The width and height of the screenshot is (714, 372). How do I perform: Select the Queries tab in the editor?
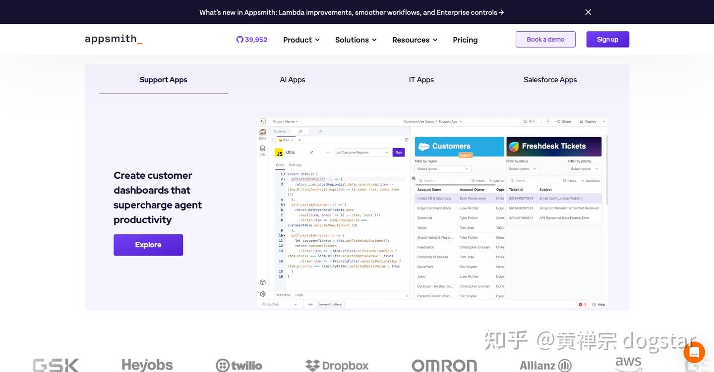point(280,131)
